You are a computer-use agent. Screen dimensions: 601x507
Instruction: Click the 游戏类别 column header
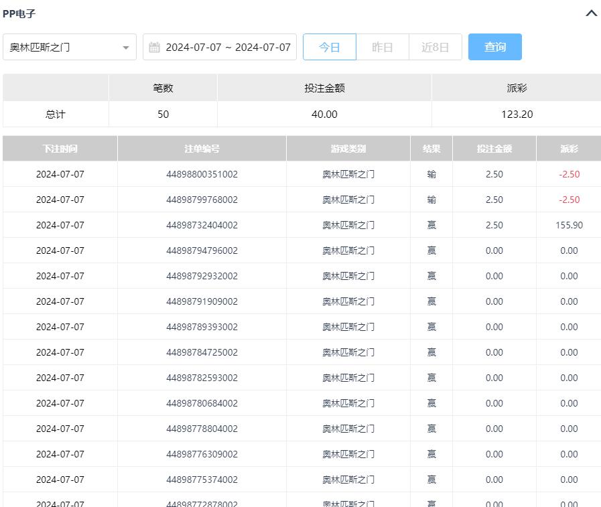tap(348, 149)
